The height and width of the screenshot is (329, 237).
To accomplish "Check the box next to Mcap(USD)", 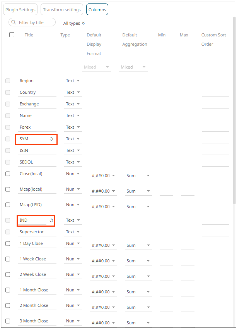I will click(x=8, y=205).
